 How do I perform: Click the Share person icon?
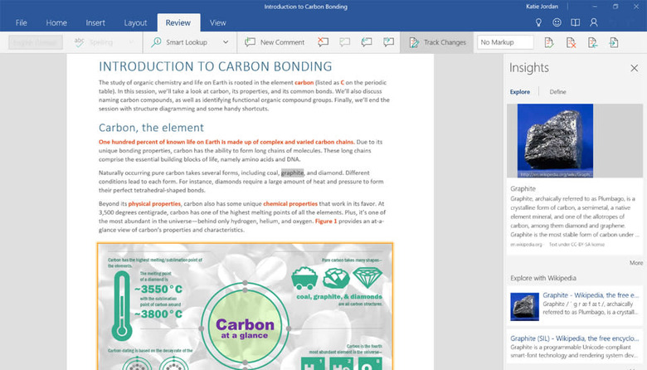(x=594, y=22)
